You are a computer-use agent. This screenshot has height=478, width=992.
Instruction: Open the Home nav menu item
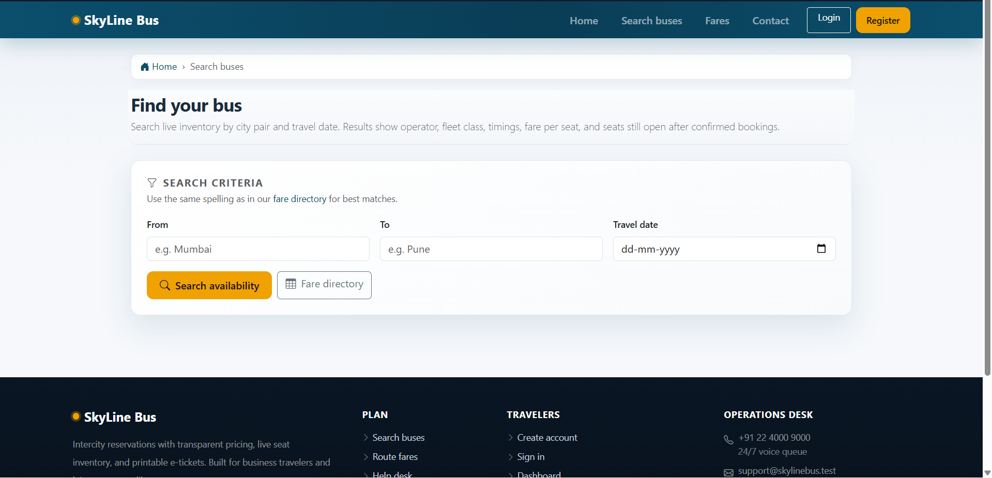(x=584, y=21)
